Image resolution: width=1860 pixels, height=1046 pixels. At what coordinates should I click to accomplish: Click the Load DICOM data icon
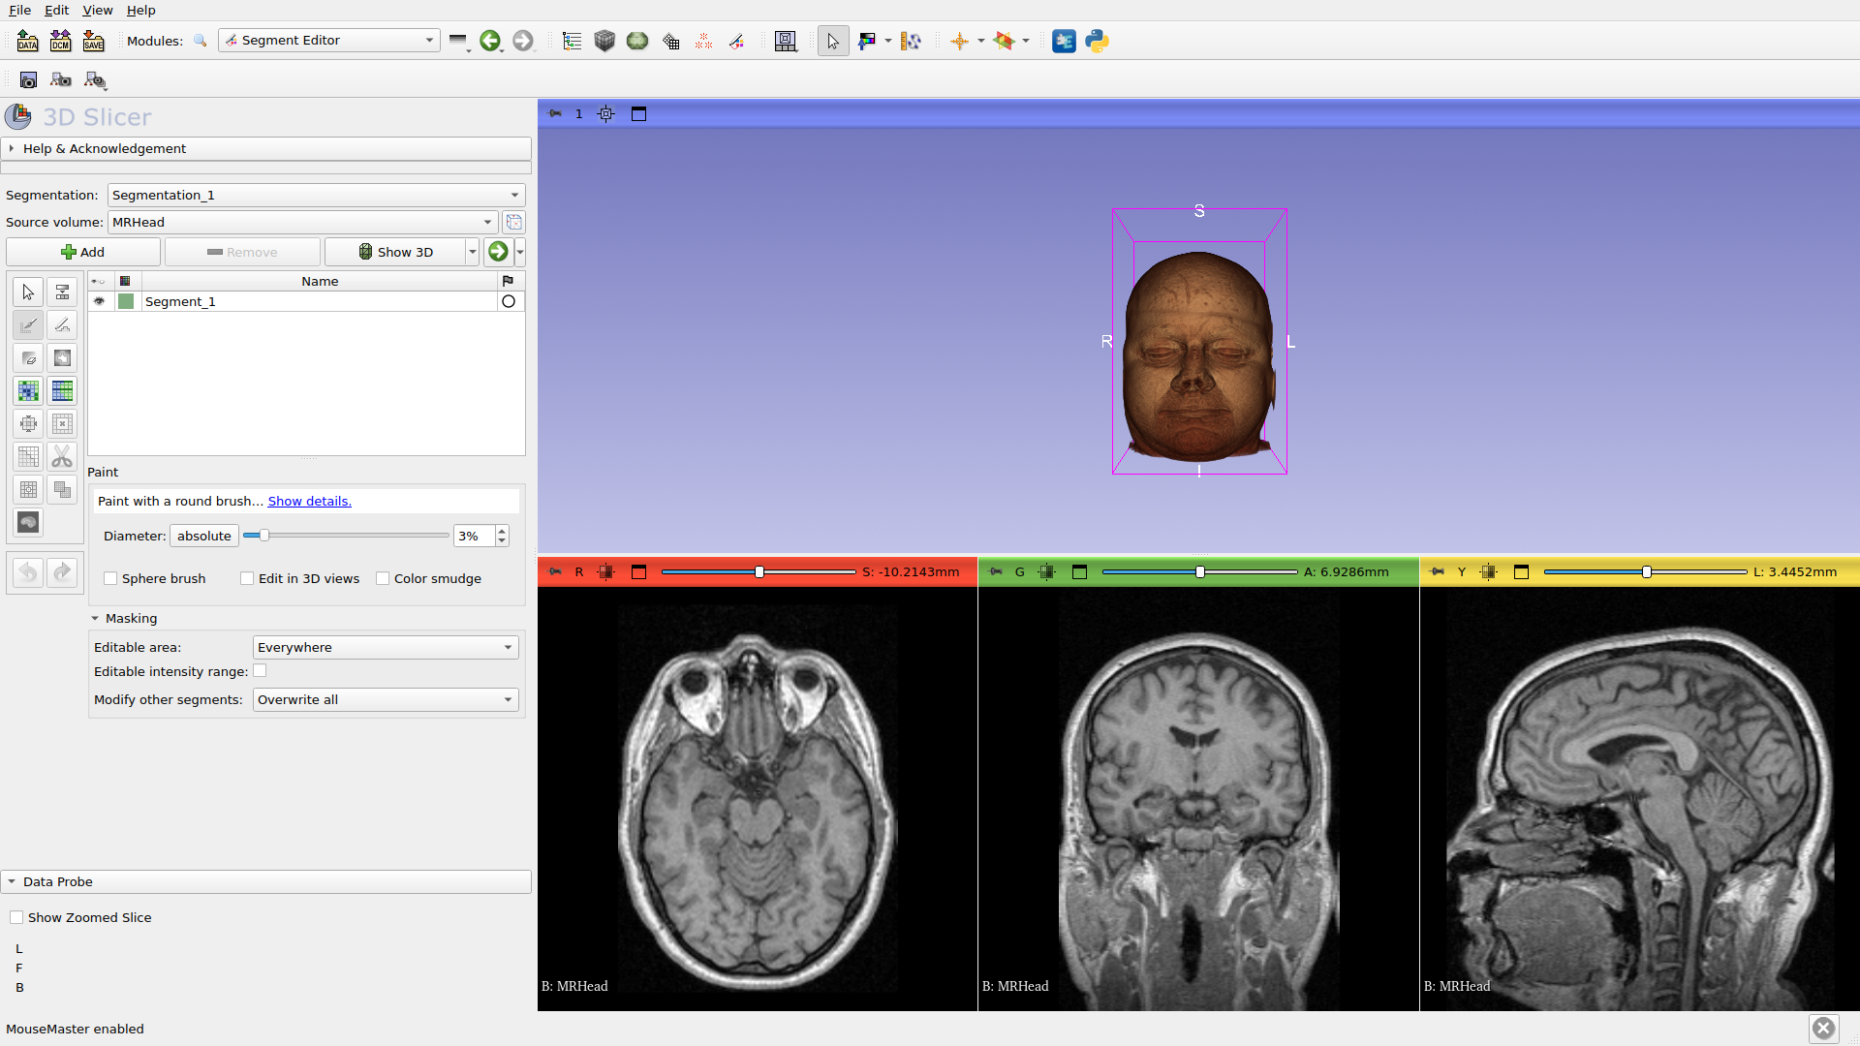tap(60, 41)
